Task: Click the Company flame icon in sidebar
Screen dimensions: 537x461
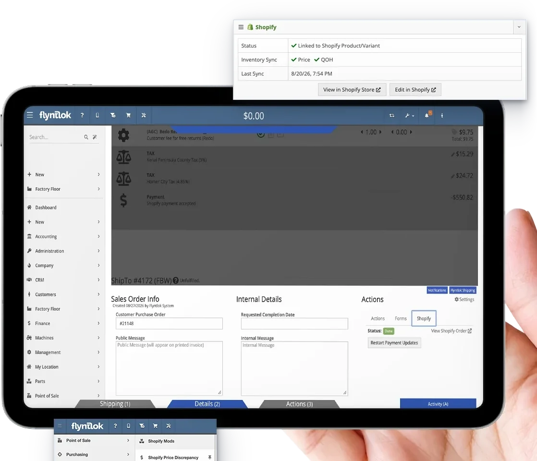Action: pyautogui.click(x=29, y=265)
